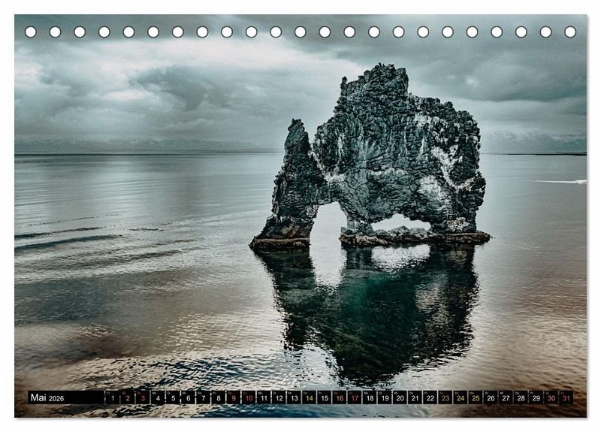Select day 6 in the calendar strip
Screen dimensions: 601x432
coord(189,397)
